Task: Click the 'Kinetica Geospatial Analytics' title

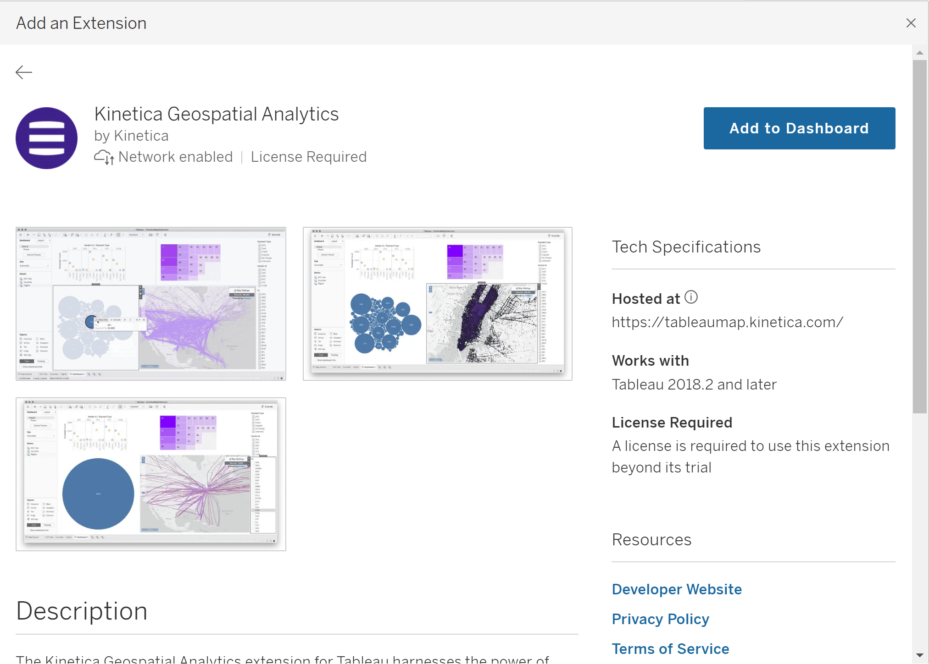Action: [x=216, y=114]
